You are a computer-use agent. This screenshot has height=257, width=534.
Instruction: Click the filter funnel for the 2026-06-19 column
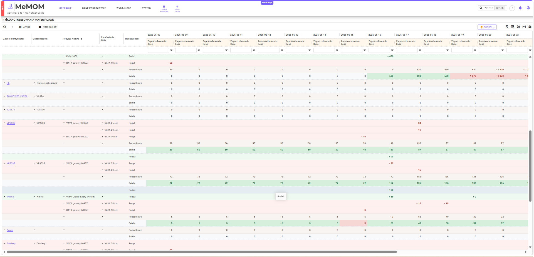coord(475,50)
